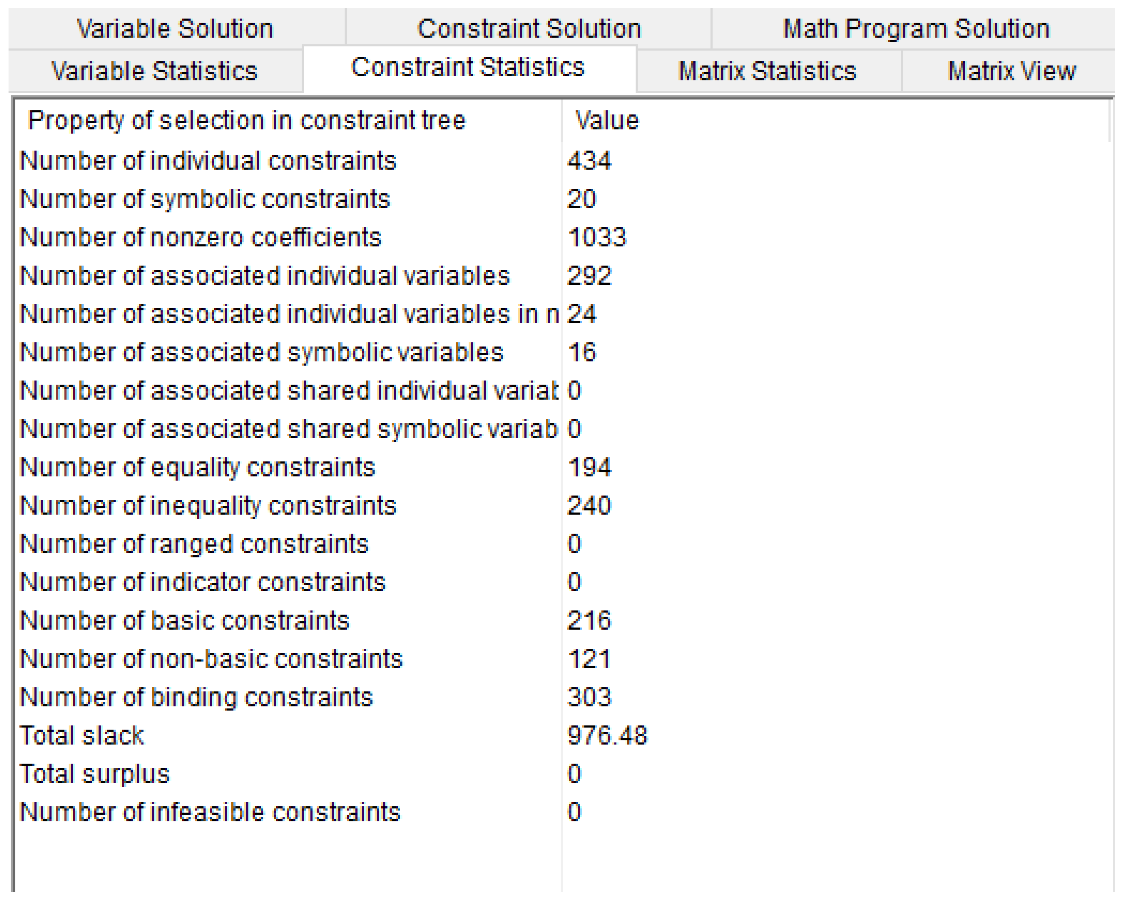Click the total slack value 976.48
Screen dimensions: 1124x901
tap(607, 735)
